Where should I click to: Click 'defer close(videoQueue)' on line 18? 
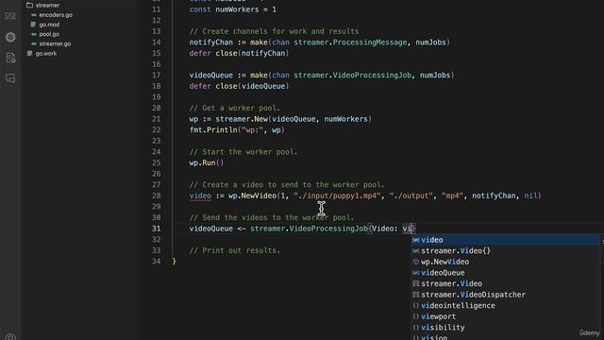pos(239,86)
